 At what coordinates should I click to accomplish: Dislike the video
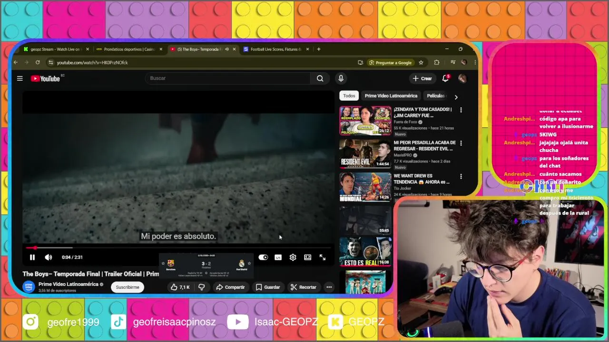coord(202,287)
